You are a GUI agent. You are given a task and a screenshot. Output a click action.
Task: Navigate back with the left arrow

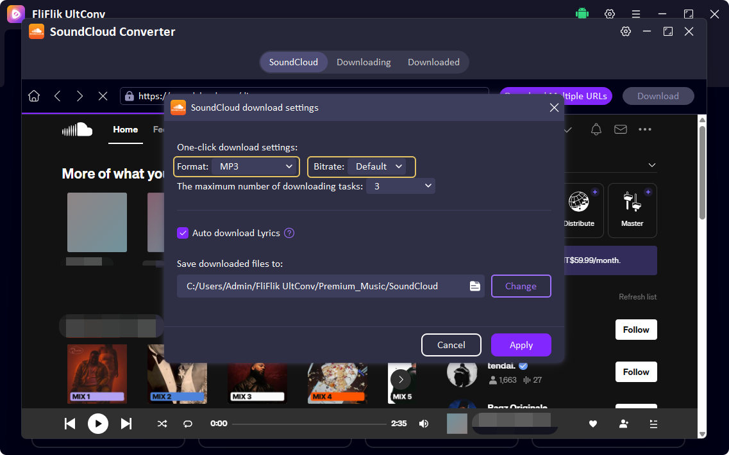[x=58, y=96]
